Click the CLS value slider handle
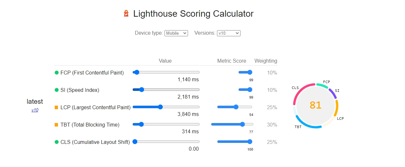Viewport: 405px width, 167px height. (135, 142)
